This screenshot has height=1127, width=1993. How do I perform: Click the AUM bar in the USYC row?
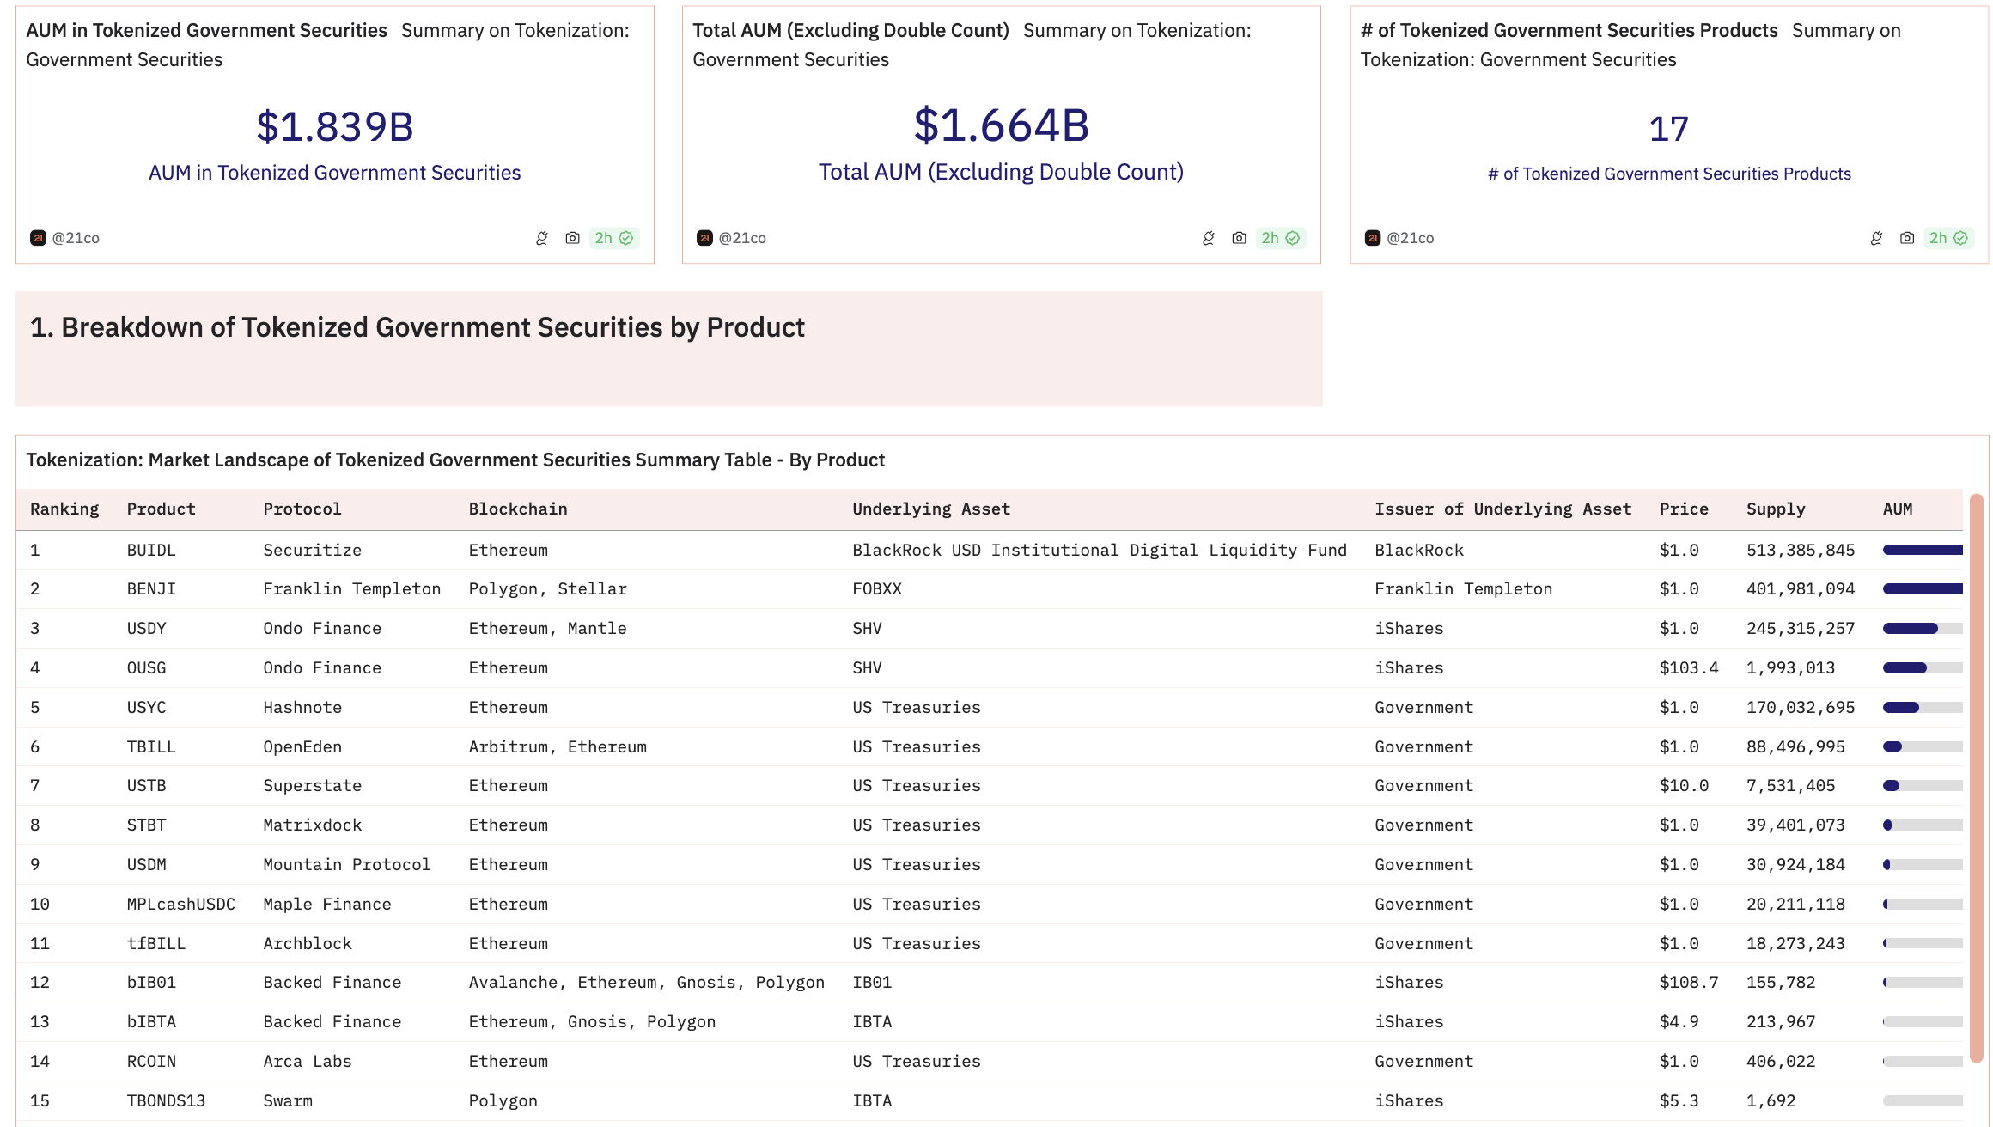tap(1923, 708)
